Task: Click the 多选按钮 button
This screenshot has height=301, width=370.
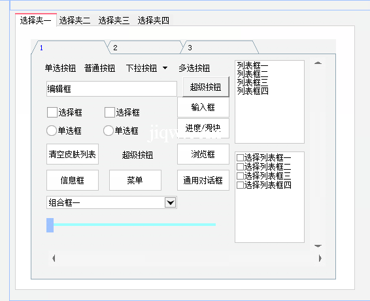Action: click(x=194, y=68)
